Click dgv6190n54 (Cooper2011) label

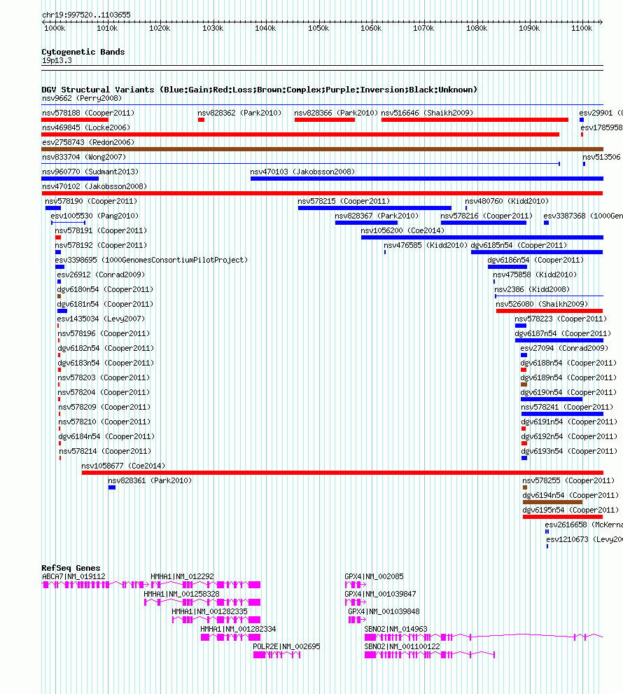click(x=568, y=392)
